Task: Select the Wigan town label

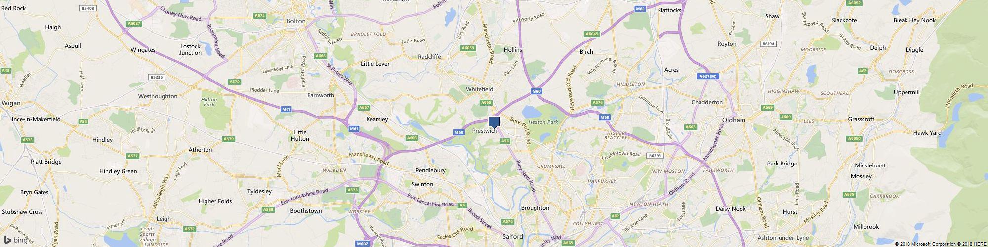Action: 11,103
